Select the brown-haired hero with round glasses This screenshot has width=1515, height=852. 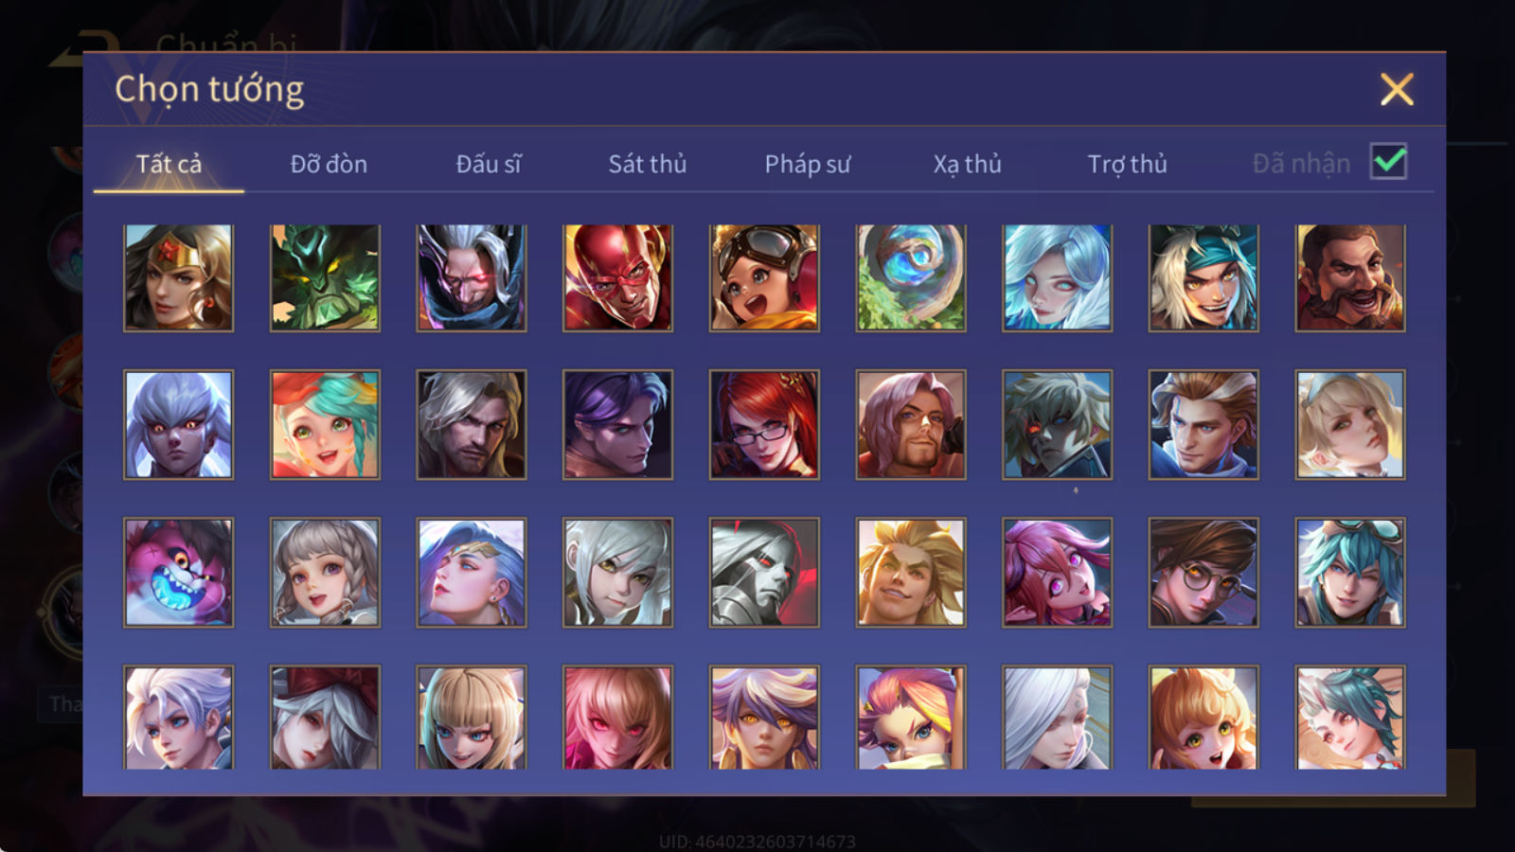(1203, 572)
